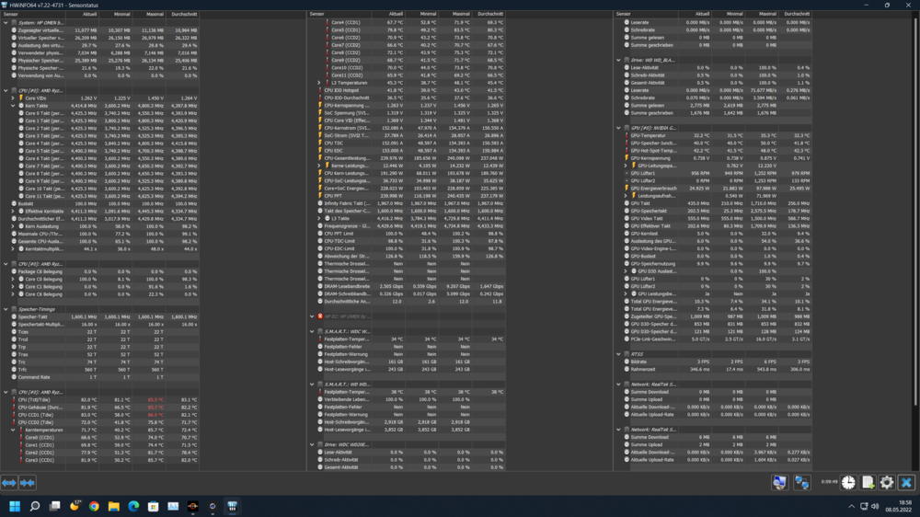Click the collapse columns arrows button
Screen dimensions: 920x517
click(x=28, y=482)
